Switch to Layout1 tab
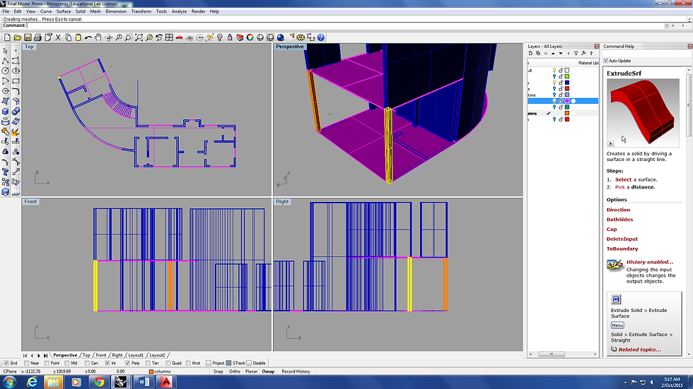This screenshot has height=389, width=693. coord(136,355)
